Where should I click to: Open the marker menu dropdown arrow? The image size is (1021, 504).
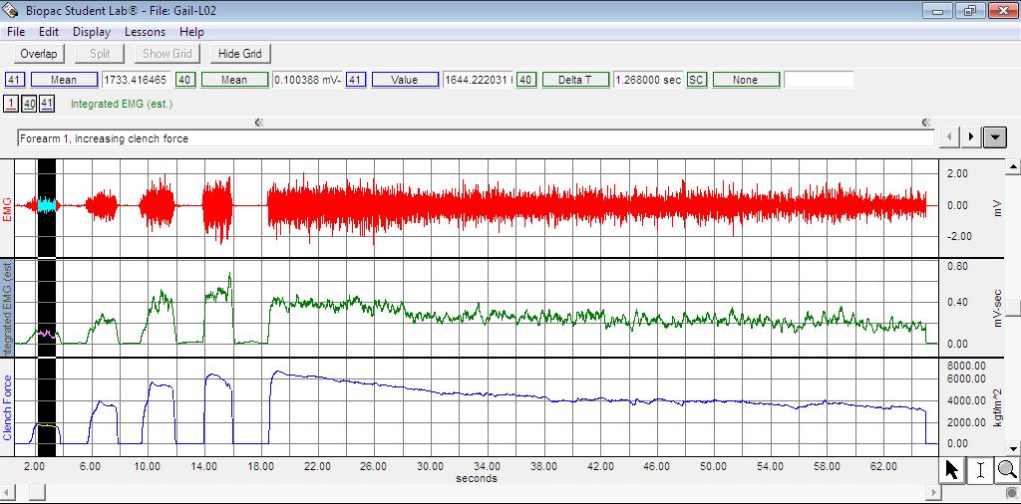click(x=995, y=137)
